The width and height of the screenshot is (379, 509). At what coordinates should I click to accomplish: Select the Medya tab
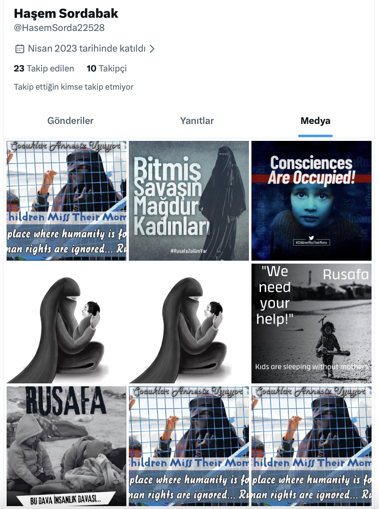[x=315, y=121]
